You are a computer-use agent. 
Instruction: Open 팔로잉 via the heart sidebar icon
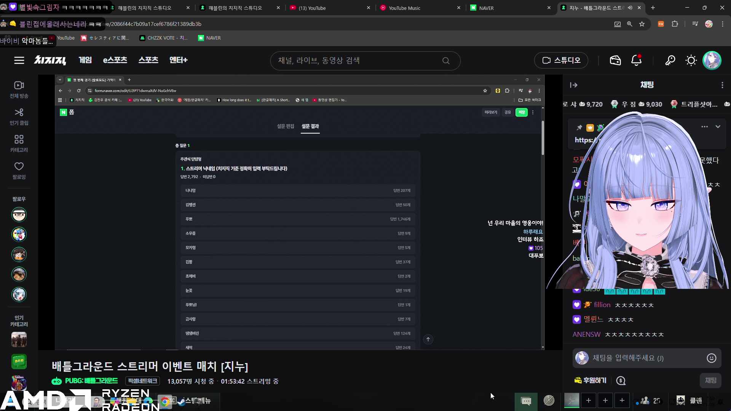point(19,170)
